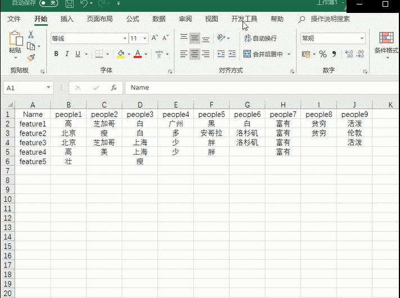Open the underline style dropdown arrow
This screenshot has height=298, width=400.
[86, 54]
